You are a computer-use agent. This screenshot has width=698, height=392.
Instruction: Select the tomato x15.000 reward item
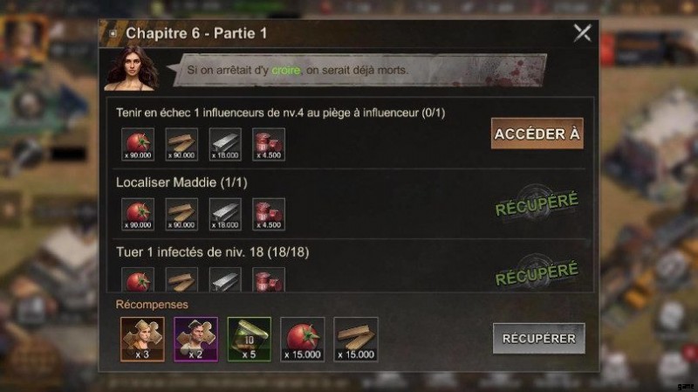coord(302,340)
